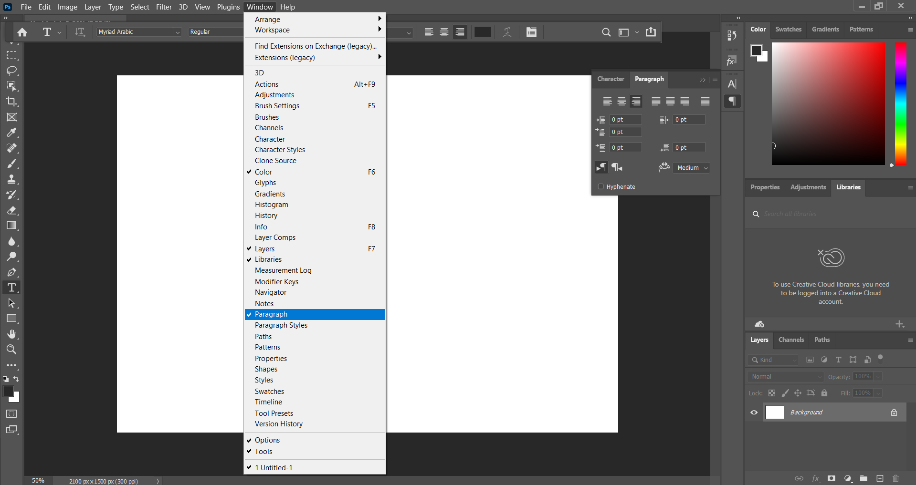This screenshot has width=916, height=485.
Task: Click Find Extensions on Exchange (legacy)
Action: point(315,46)
